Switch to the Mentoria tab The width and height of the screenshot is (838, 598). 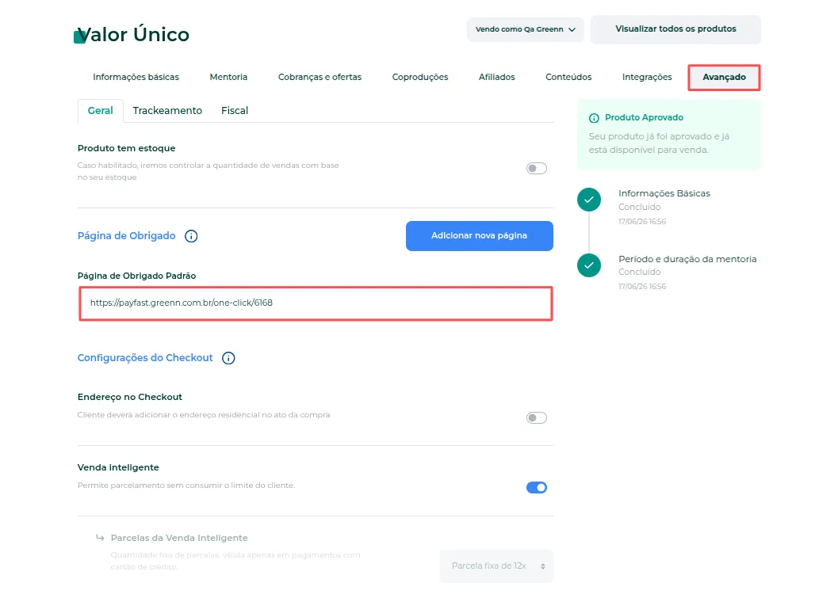[x=228, y=77]
